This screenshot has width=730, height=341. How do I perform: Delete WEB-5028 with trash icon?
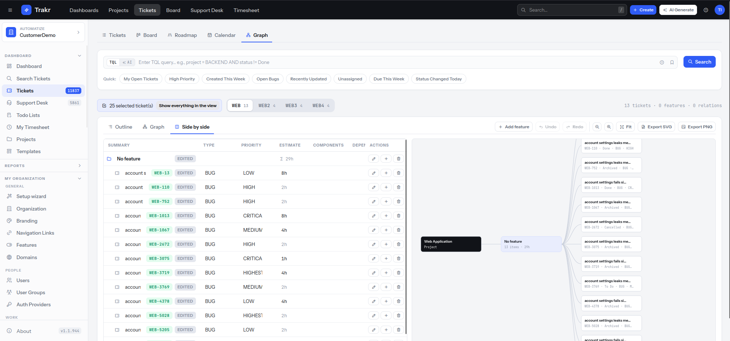[399, 315]
